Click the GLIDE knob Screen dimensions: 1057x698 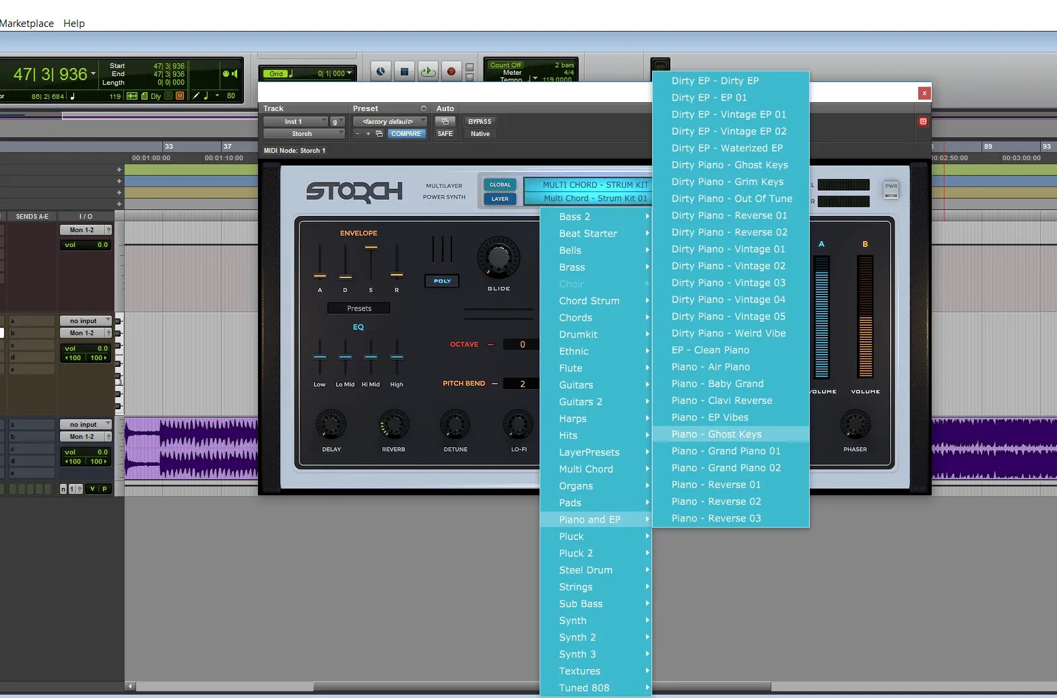point(499,257)
